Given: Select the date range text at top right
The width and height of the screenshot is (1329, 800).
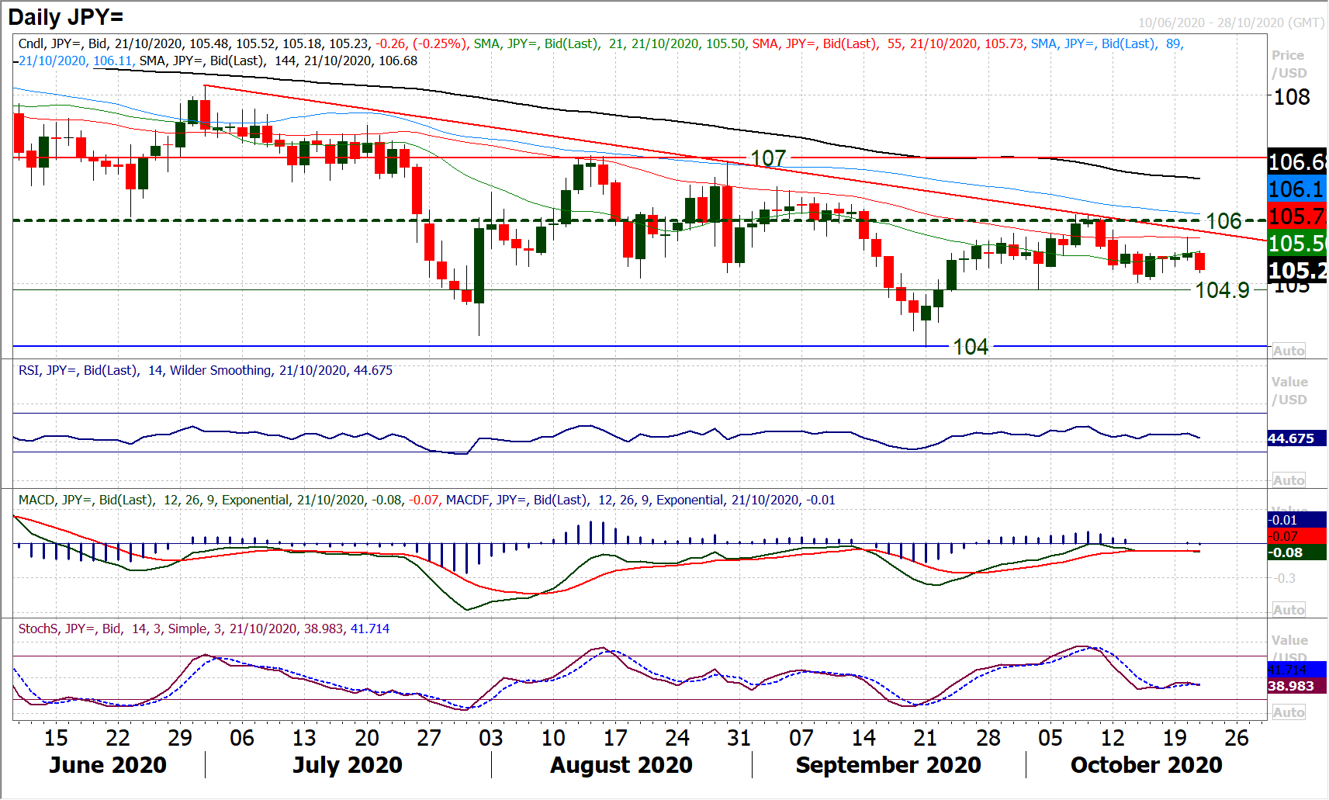Looking at the screenshot, I should click(1230, 23).
